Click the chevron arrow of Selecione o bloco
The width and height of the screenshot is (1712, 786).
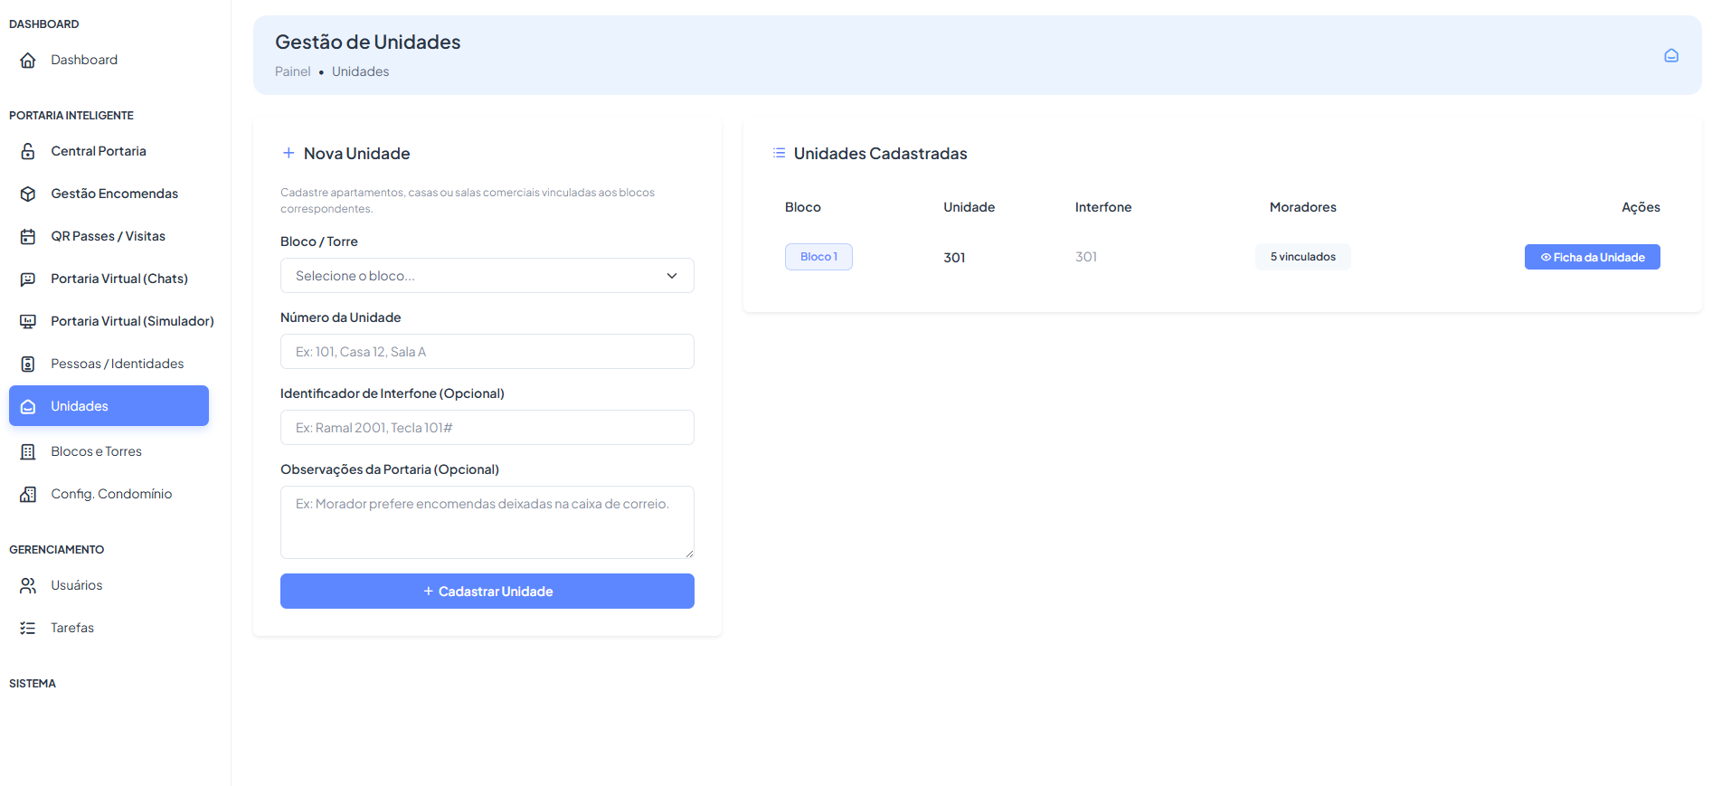[x=672, y=276]
